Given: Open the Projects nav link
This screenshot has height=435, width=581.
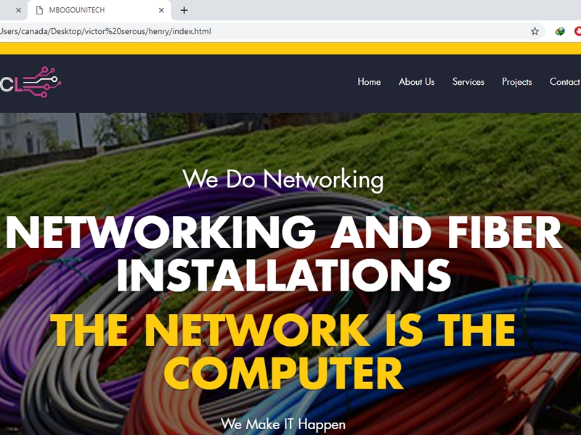Looking at the screenshot, I should tap(517, 82).
